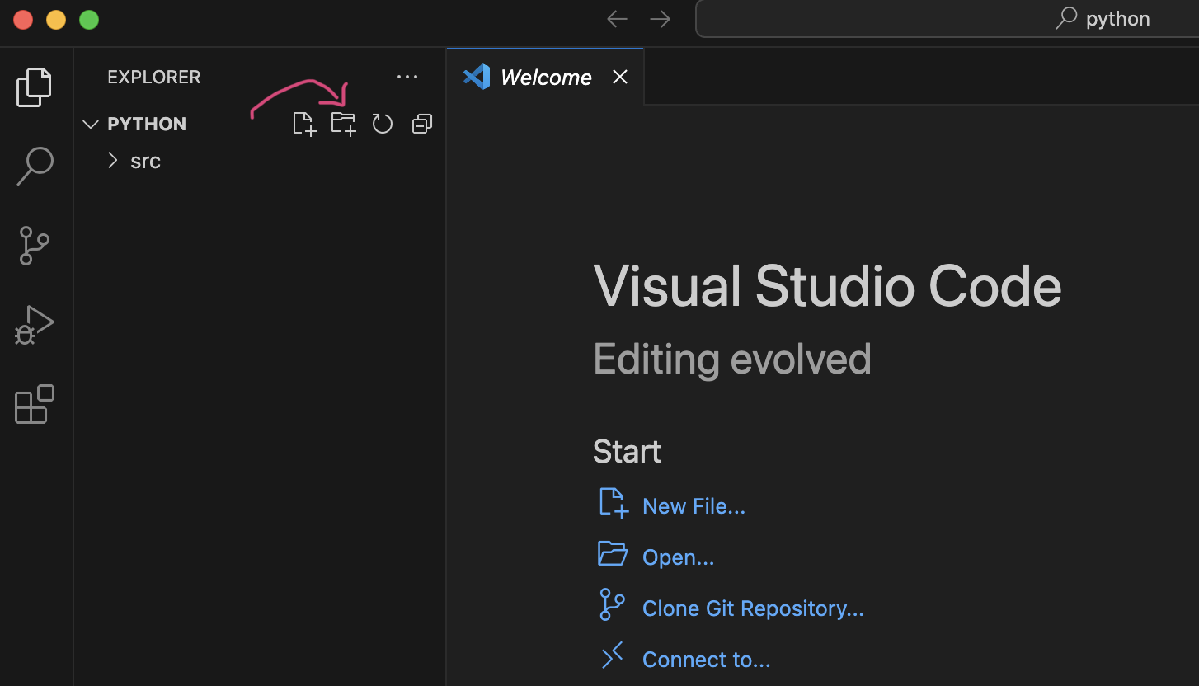Collapse all folders in Explorer
The height and width of the screenshot is (686, 1199).
pyautogui.click(x=422, y=124)
